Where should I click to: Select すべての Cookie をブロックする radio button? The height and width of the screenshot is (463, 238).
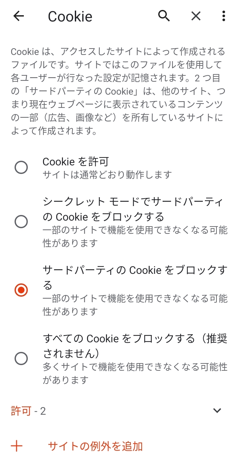21,358
